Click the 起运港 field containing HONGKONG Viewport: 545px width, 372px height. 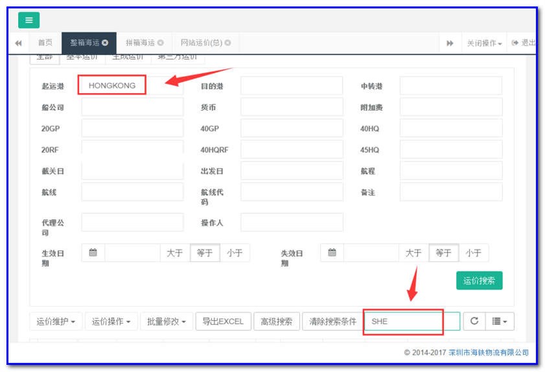coord(132,86)
